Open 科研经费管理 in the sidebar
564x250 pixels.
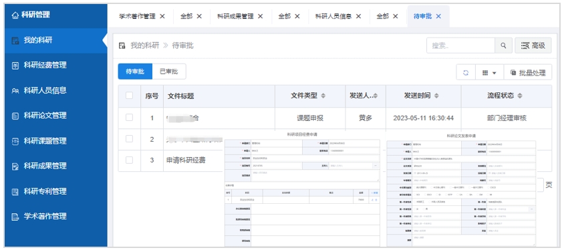(56, 66)
